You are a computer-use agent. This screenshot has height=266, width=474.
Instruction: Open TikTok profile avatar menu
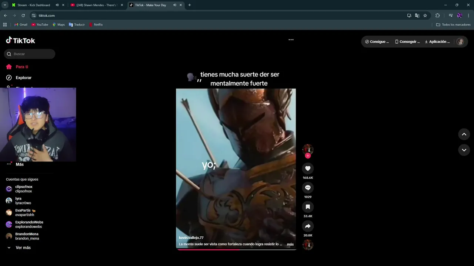coord(460,42)
